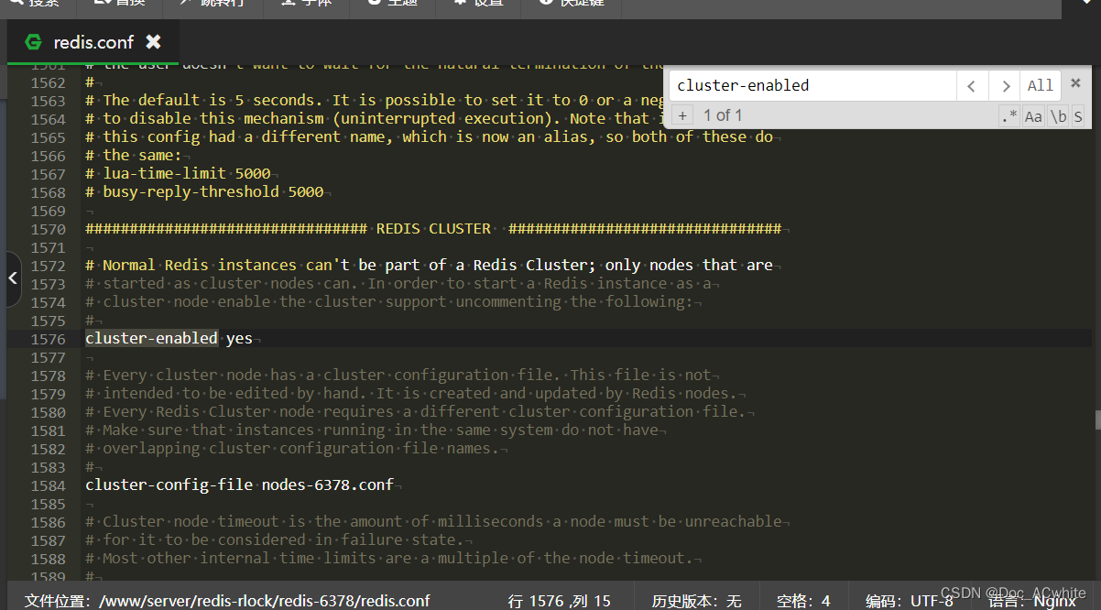Click the '1 of 1' match counter

click(x=723, y=115)
